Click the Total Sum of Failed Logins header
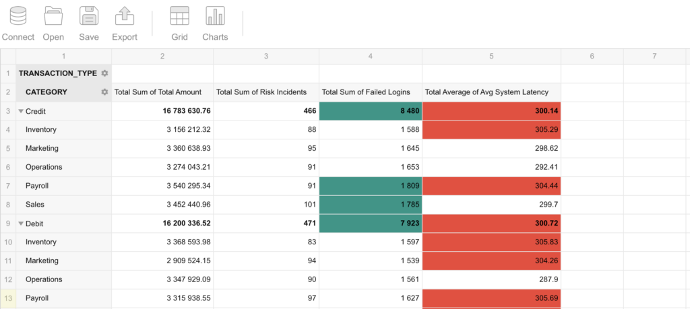This screenshot has width=690, height=309. [371, 92]
